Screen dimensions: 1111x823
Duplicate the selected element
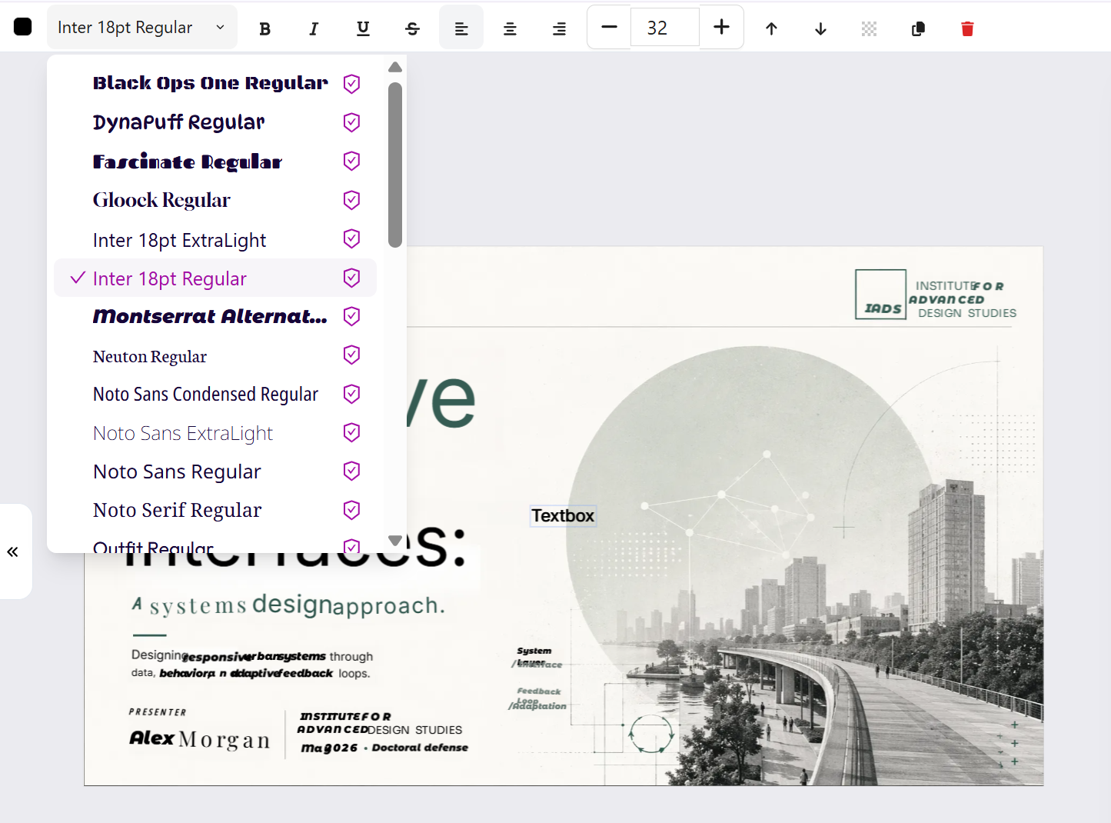click(918, 28)
